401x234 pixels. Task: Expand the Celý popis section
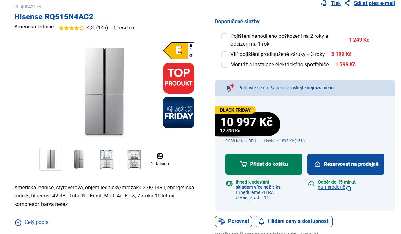click(x=36, y=222)
